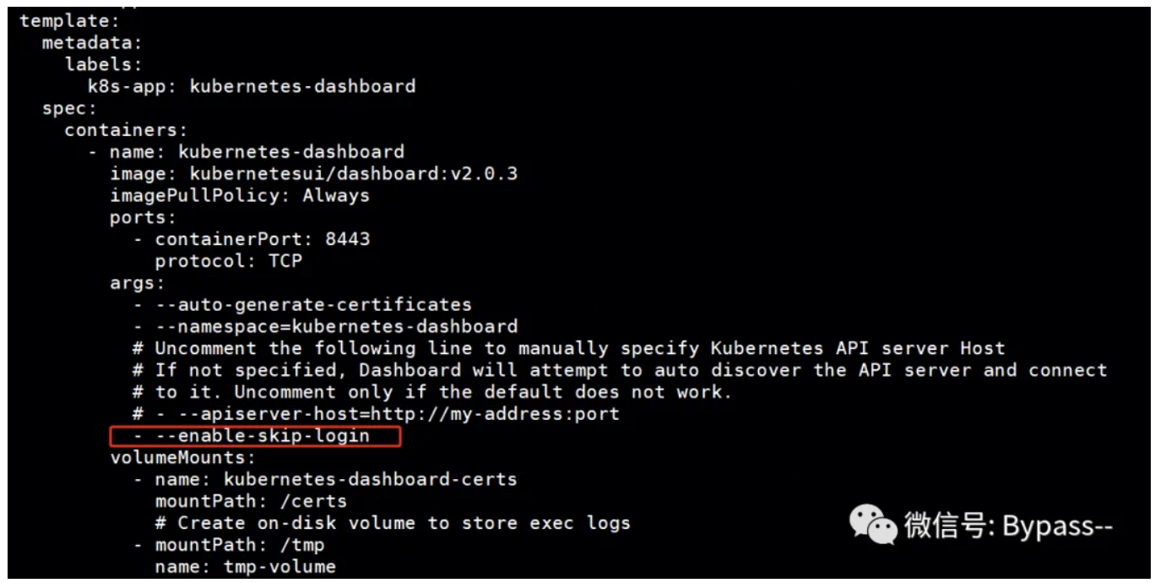Select the k8s-app: kubernetes-dashboard label line
Viewport: 1155px width, 583px height.
[x=252, y=86]
